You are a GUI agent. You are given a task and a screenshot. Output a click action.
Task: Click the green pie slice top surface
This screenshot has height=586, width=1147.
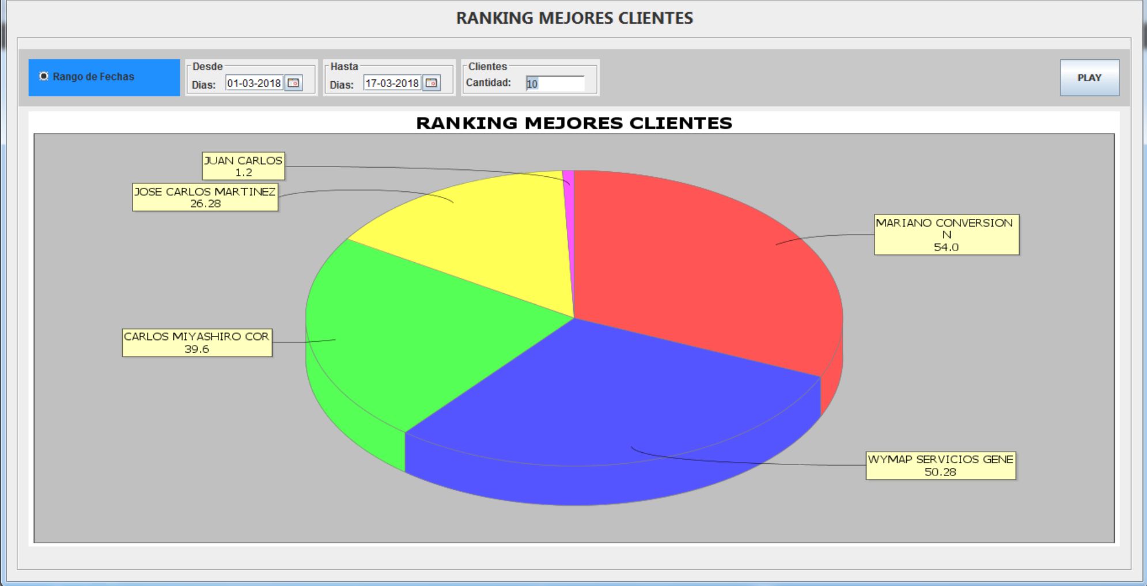point(415,334)
